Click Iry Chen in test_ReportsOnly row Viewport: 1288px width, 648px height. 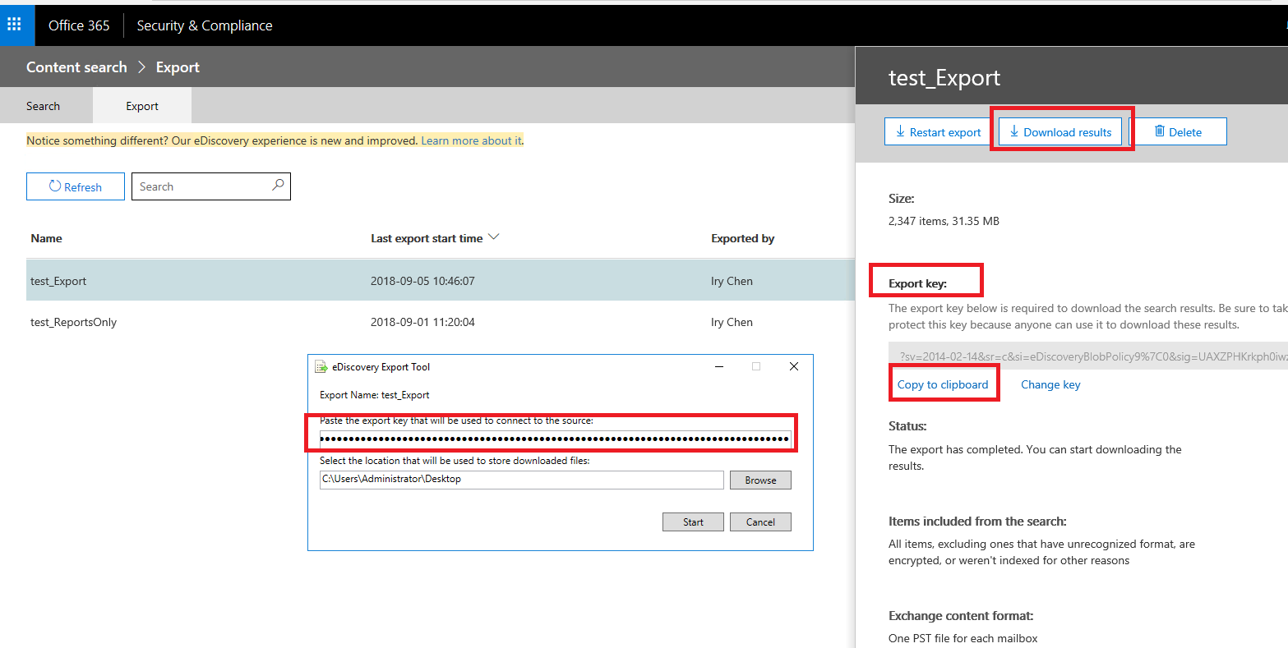pyautogui.click(x=732, y=322)
